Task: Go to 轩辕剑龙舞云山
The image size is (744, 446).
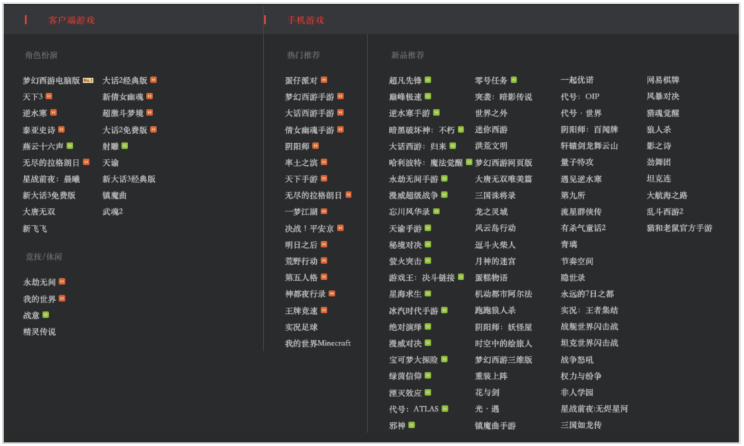Action: tap(589, 146)
